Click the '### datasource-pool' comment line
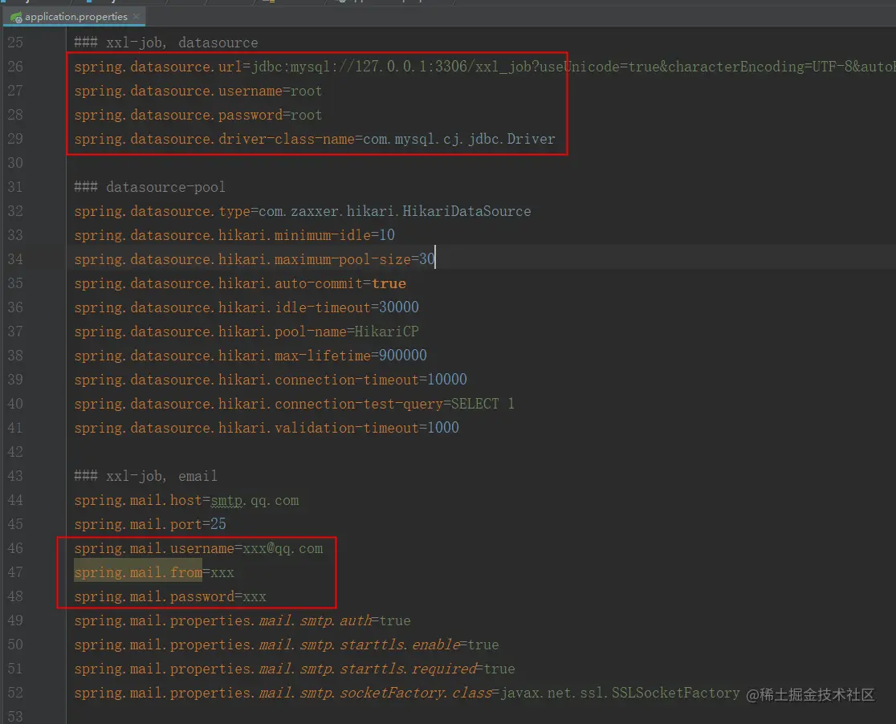Viewport: 896px width, 724px height. tap(149, 187)
